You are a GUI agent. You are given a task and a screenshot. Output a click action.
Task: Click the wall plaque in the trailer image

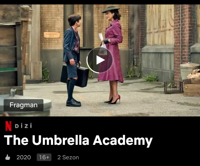pos(52,35)
